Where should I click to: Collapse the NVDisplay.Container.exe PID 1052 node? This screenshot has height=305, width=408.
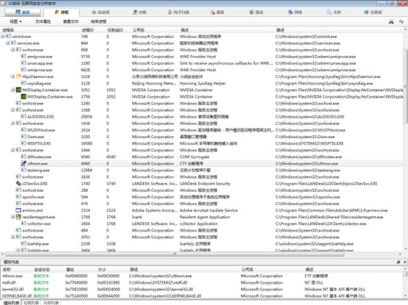[x=13, y=90]
